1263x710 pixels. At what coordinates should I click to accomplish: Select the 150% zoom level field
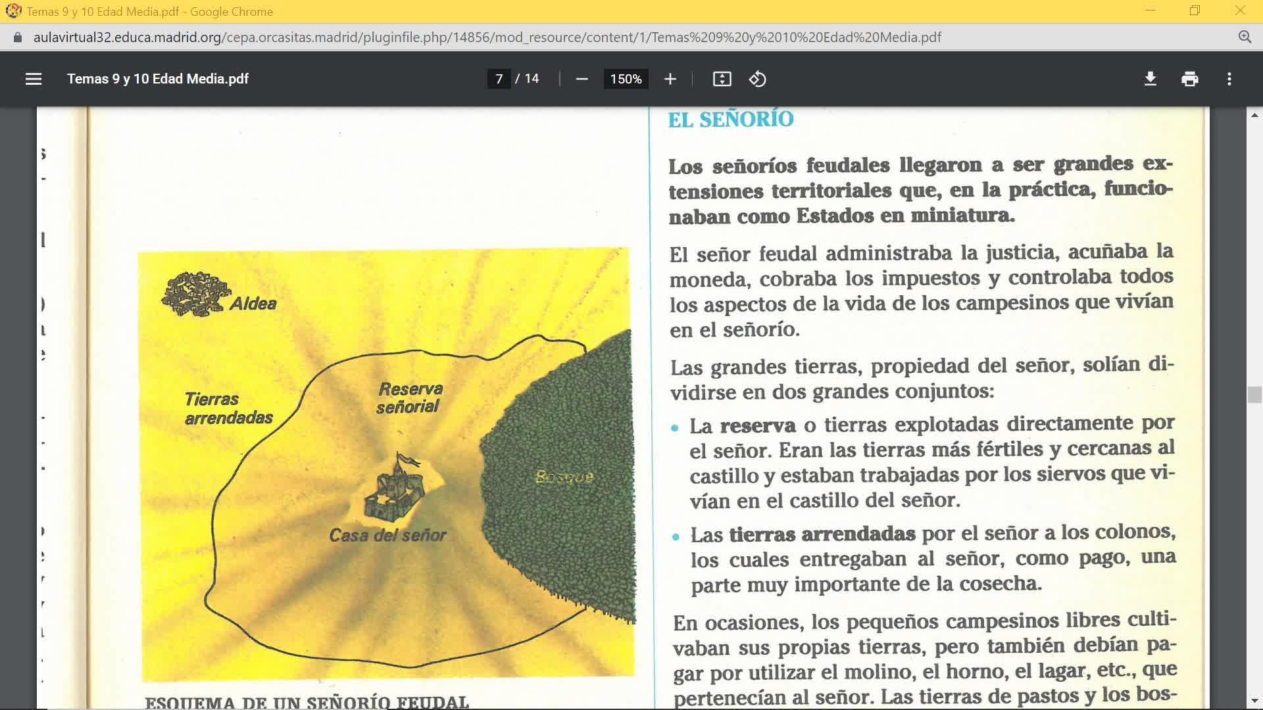tap(626, 79)
